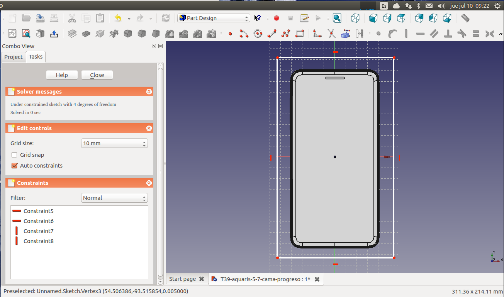Screen dimensions: 504x297
Task: Switch to the Start page tab
Action: [182, 279]
